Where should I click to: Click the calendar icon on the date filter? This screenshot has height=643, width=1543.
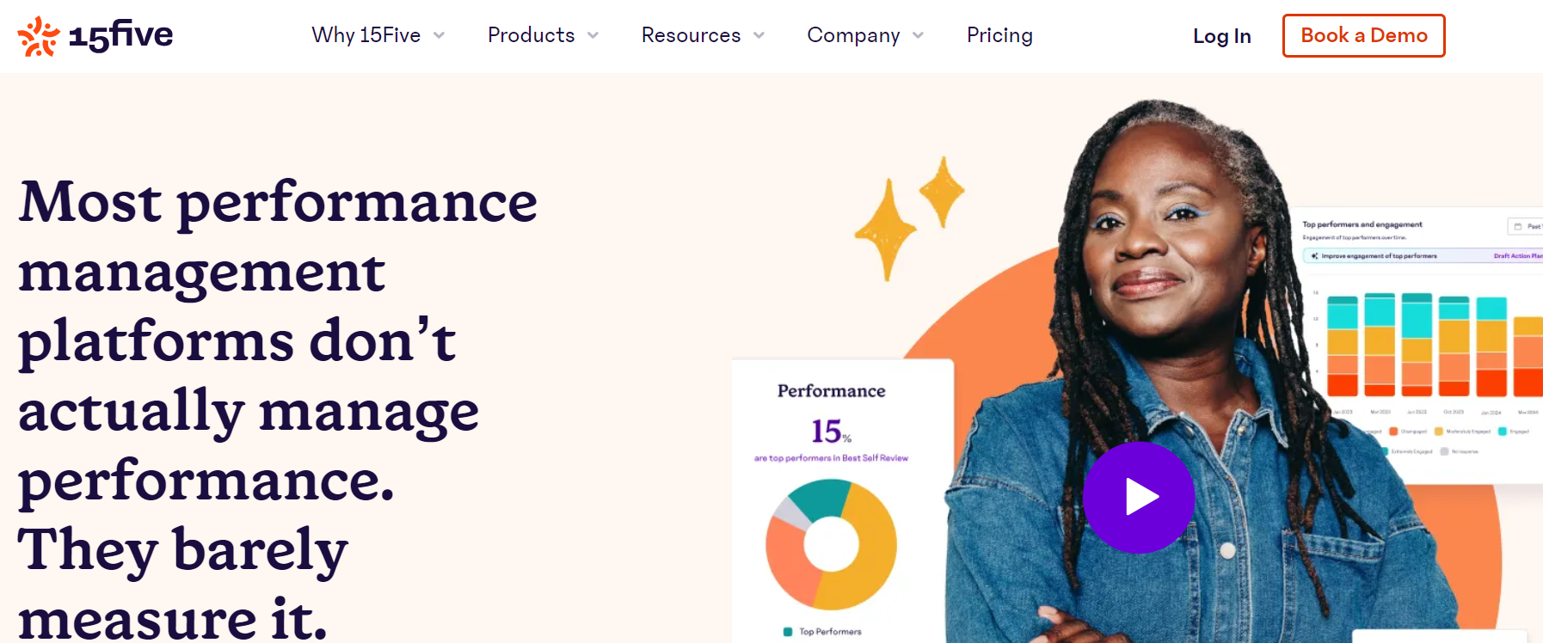[x=1517, y=226]
